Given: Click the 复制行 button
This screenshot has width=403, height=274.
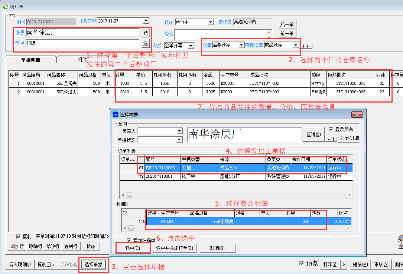Looking at the screenshot, I should click(x=71, y=246).
